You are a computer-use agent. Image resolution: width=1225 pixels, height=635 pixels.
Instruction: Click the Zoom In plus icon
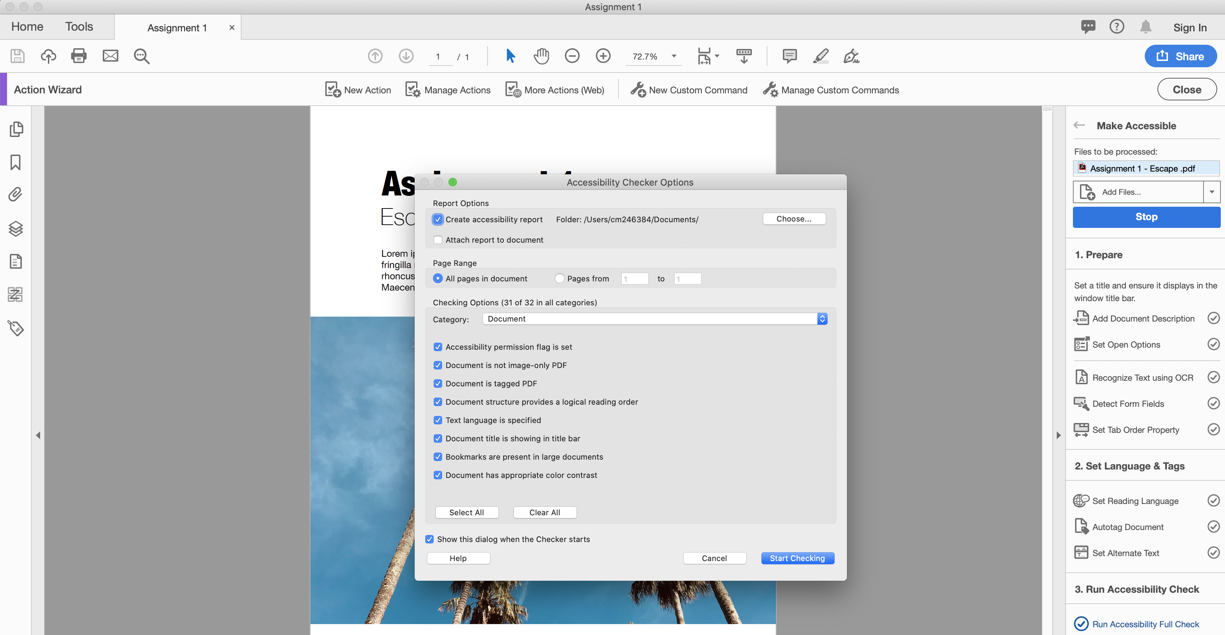(x=603, y=56)
